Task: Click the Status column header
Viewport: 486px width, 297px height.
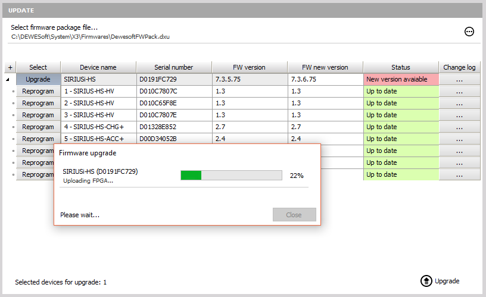Action: click(401, 67)
